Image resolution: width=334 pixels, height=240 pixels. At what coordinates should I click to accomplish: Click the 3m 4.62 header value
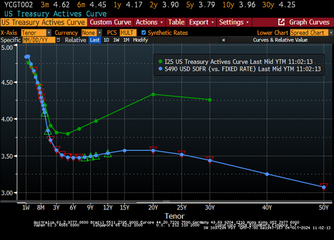point(55,5)
